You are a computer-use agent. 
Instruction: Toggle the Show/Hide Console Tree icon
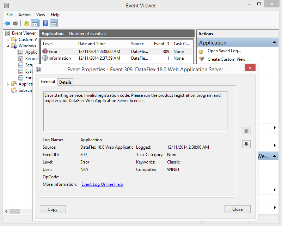coord(35,23)
